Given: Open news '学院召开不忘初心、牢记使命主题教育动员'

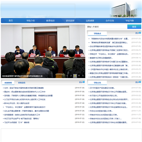Looking at the screenshot, I should coord(109,54).
